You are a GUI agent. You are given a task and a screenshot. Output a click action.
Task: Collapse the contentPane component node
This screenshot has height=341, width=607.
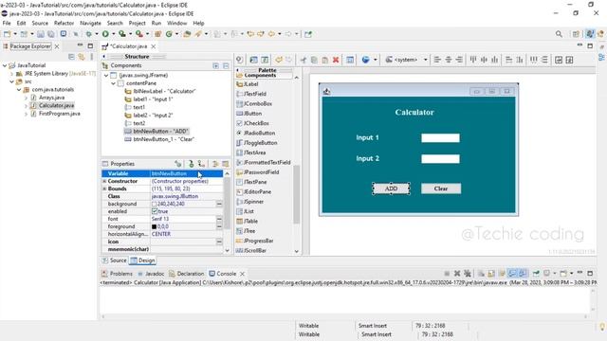[114, 83]
